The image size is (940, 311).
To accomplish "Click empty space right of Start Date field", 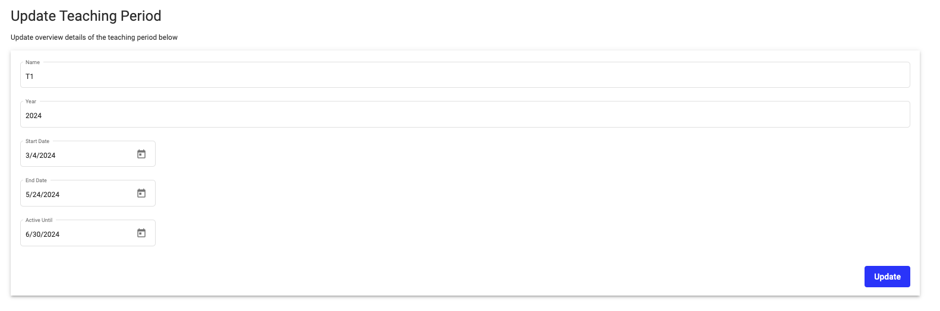I will [x=475, y=154].
